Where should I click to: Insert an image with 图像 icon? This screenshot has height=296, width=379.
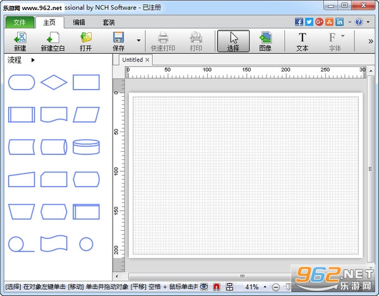pos(265,41)
